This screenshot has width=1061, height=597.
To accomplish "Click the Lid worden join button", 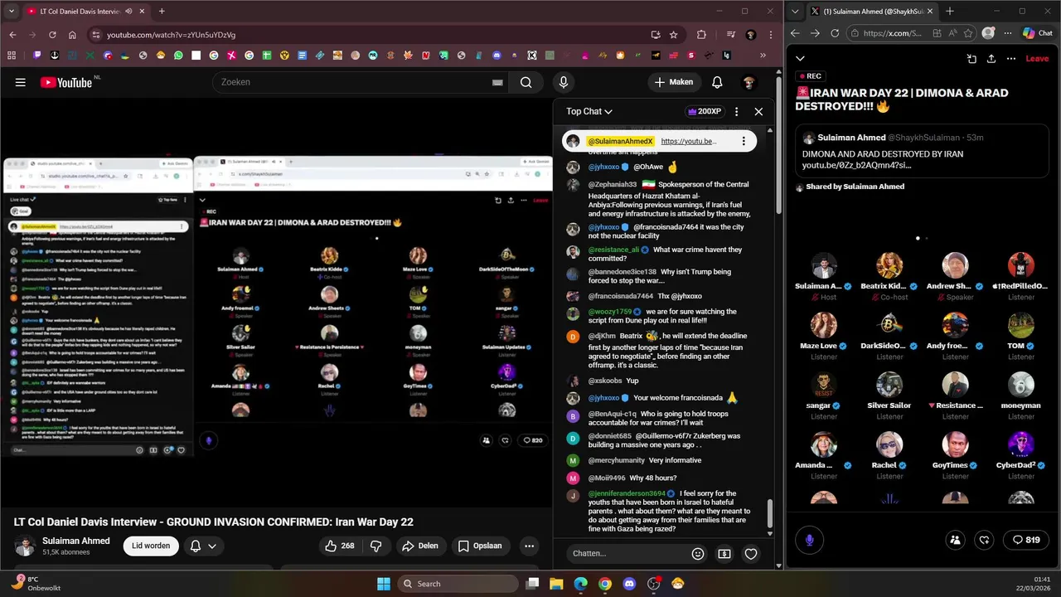I will coord(151,546).
